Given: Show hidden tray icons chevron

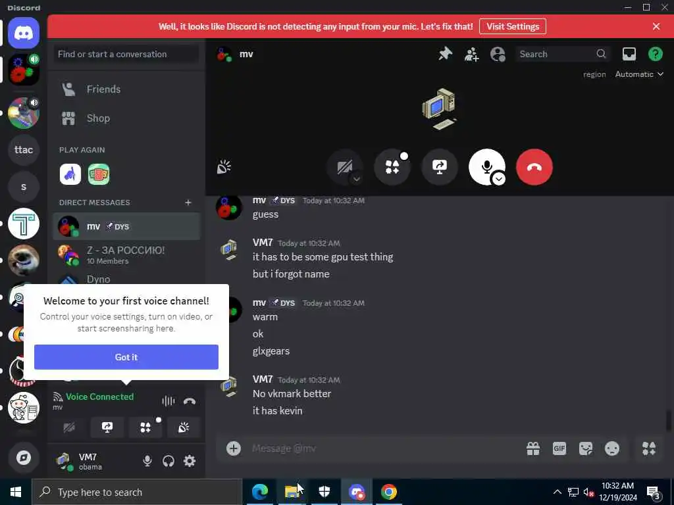Looking at the screenshot, I should (557, 492).
